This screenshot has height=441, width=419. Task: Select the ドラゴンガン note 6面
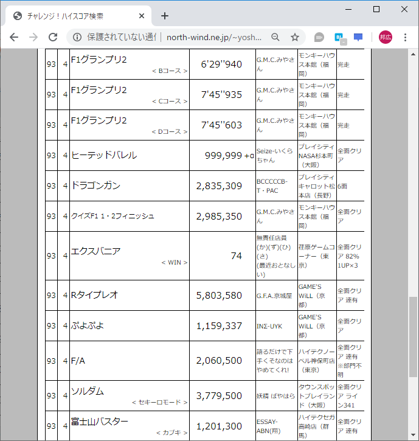pyautogui.click(x=342, y=186)
